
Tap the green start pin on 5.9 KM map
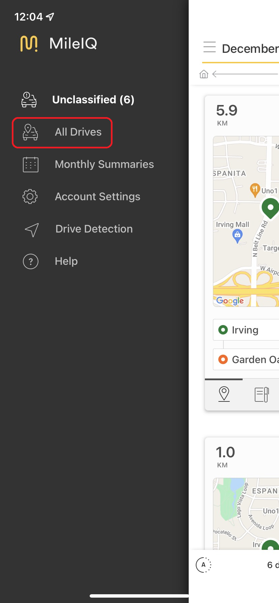click(270, 208)
